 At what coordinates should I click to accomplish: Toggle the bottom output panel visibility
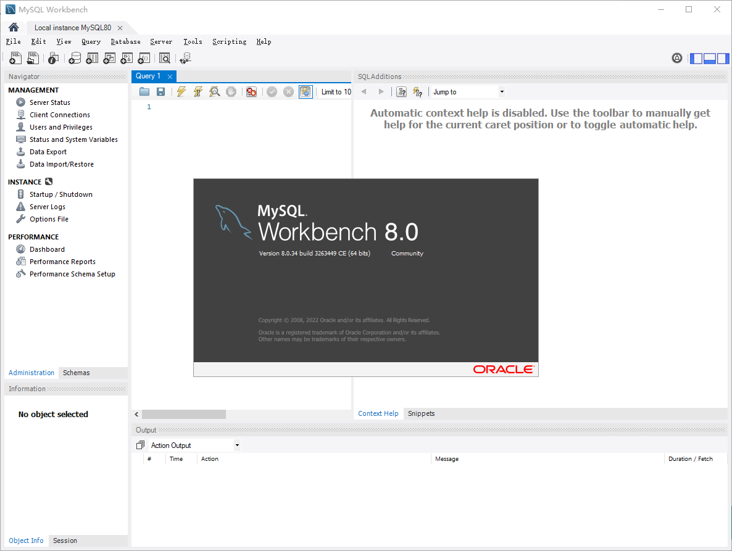(710, 59)
